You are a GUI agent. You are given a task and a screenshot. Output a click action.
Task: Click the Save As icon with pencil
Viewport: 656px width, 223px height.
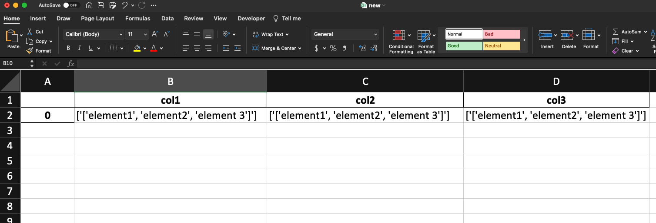(x=113, y=5)
